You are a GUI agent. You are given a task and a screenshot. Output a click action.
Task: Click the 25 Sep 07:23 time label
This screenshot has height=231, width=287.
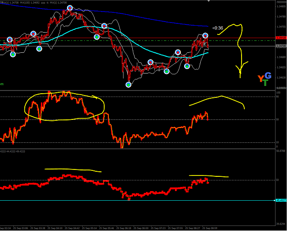pos(158,228)
